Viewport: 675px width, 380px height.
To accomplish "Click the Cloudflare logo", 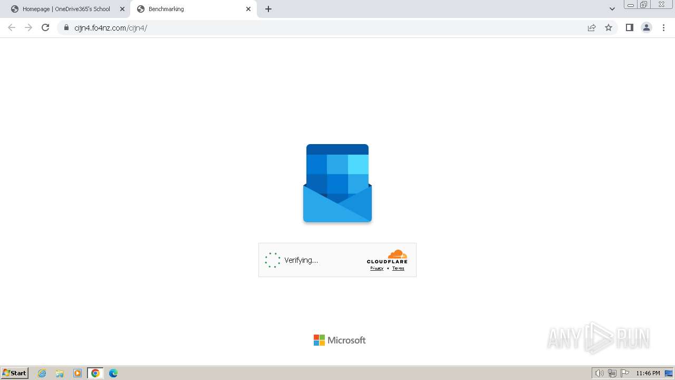I will pos(387,256).
